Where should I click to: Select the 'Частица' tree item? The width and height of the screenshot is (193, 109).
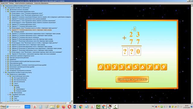pyautogui.click(x=16, y=100)
